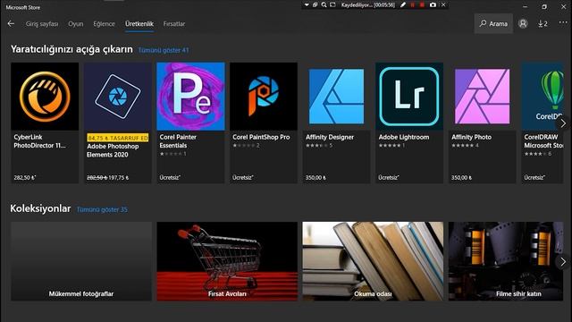
Task: Open Affinity Designer app icon
Action: click(x=336, y=97)
